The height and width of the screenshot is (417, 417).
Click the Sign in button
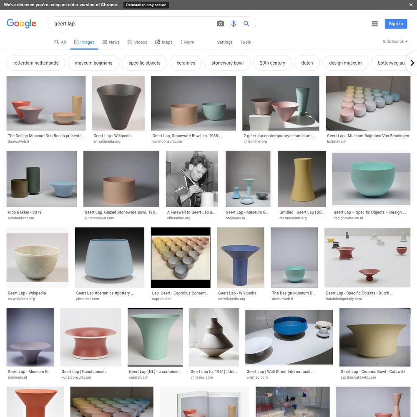tap(395, 24)
